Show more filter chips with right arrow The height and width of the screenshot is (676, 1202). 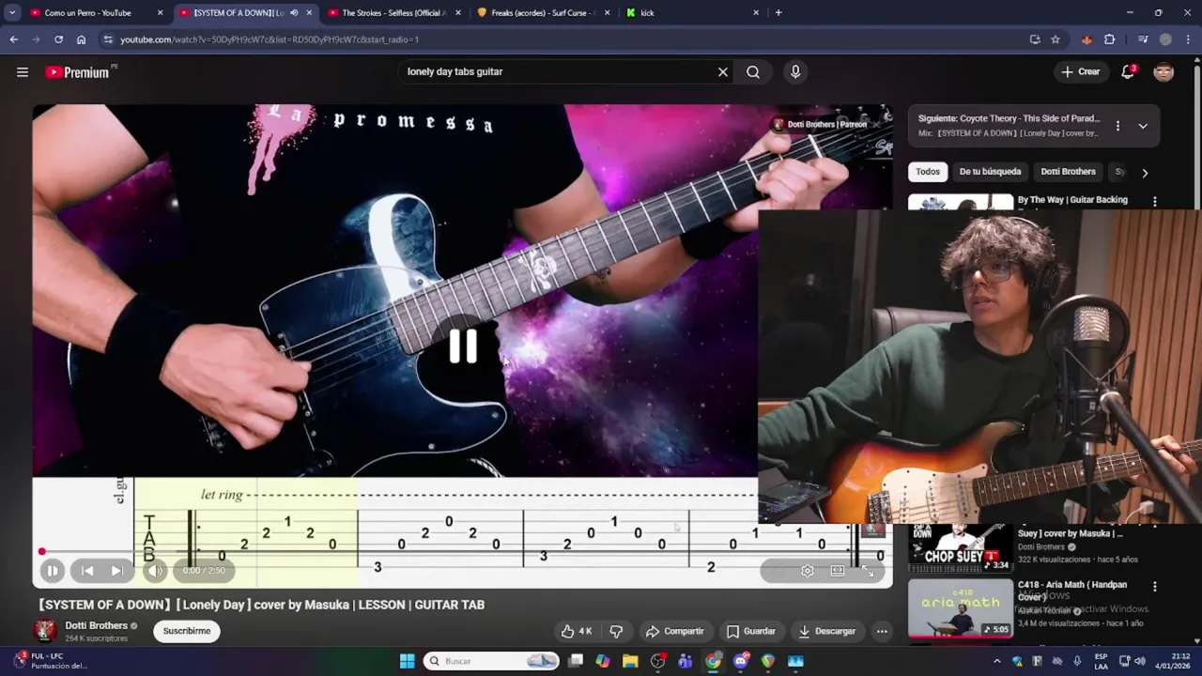pos(1144,173)
